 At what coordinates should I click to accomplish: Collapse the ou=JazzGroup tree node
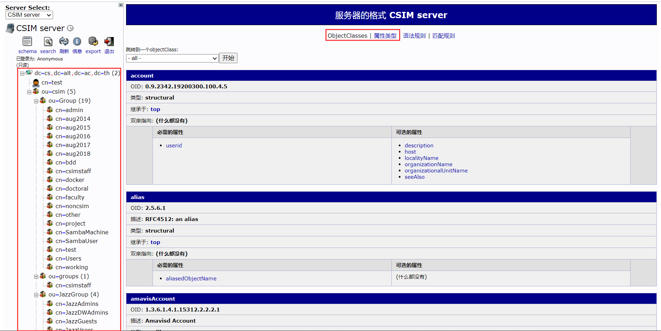click(36, 295)
